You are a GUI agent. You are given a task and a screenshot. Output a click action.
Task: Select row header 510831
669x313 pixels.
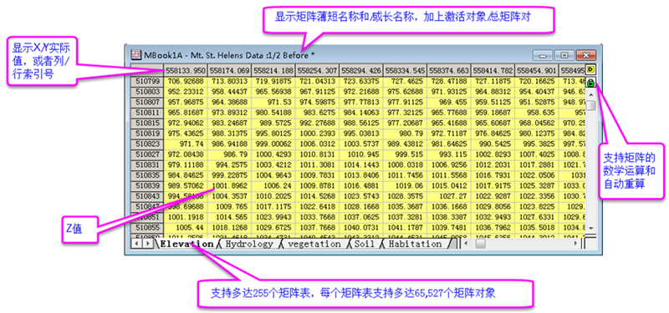point(147,164)
